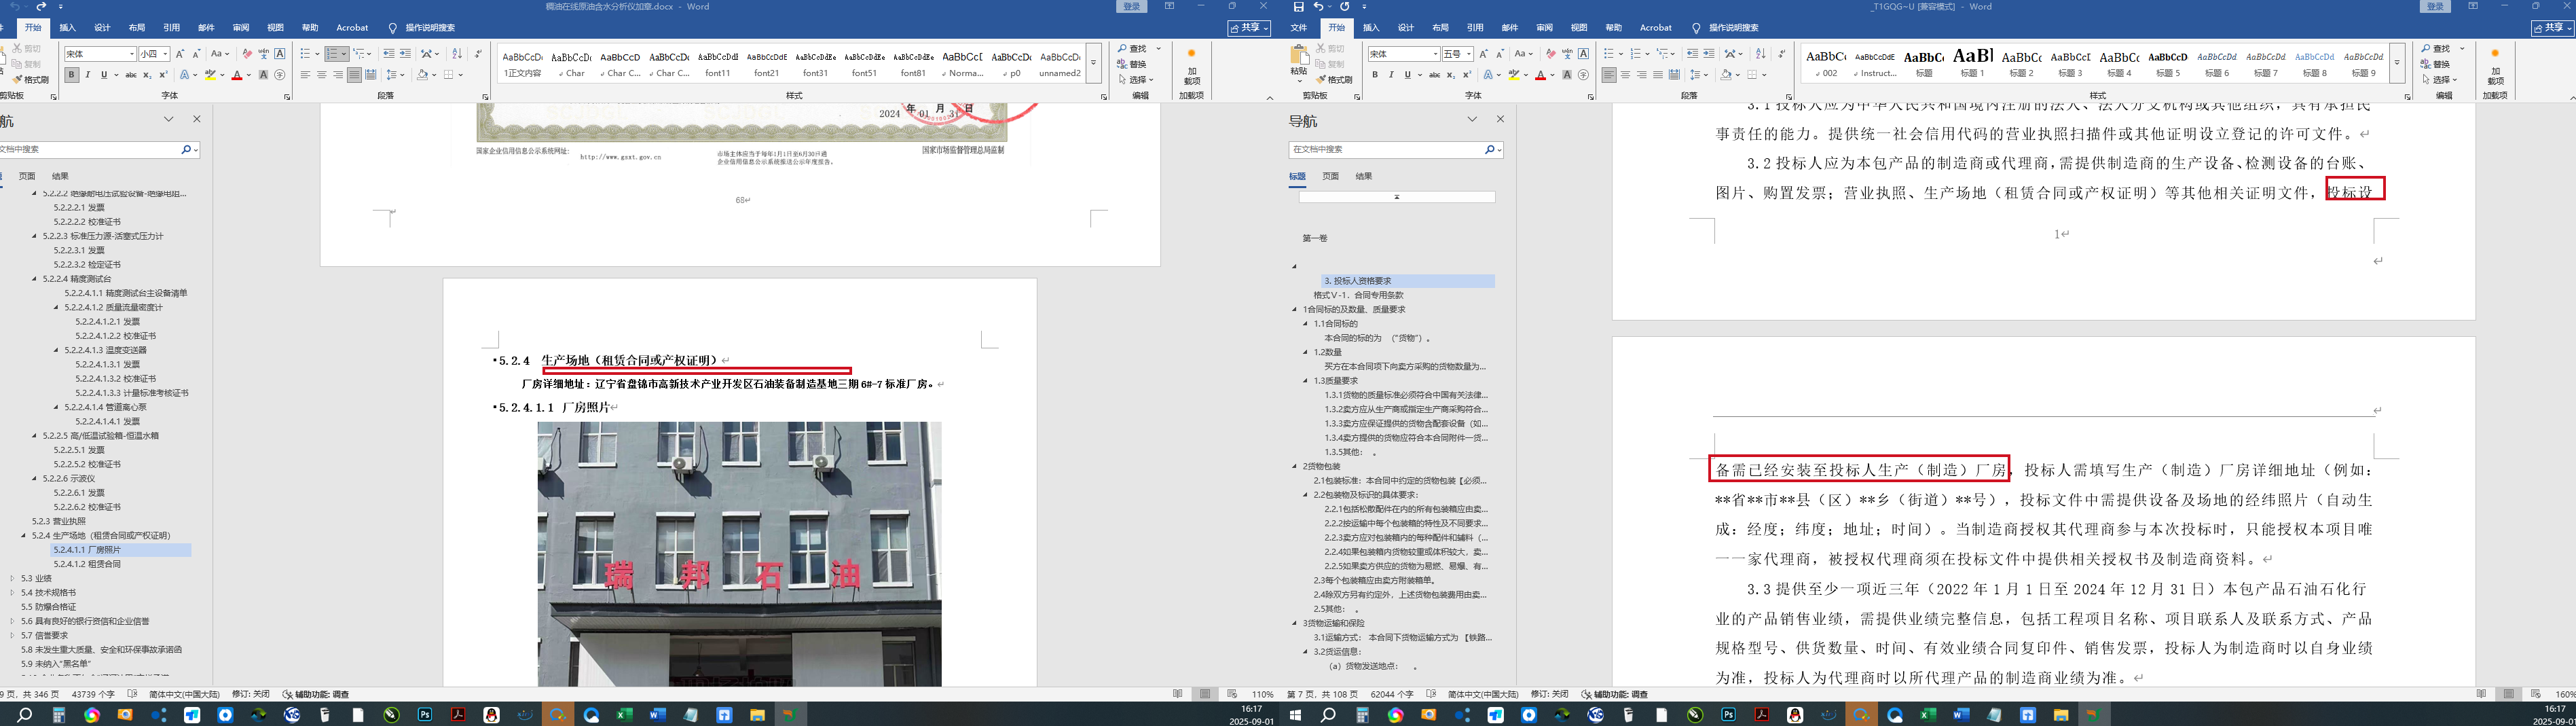Decrease indent in the left Word window
The height and width of the screenshot is (726, 2576).
[x=389, y=54]
